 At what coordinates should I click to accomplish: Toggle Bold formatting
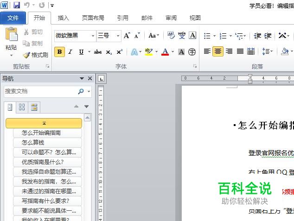coord(59,52)
